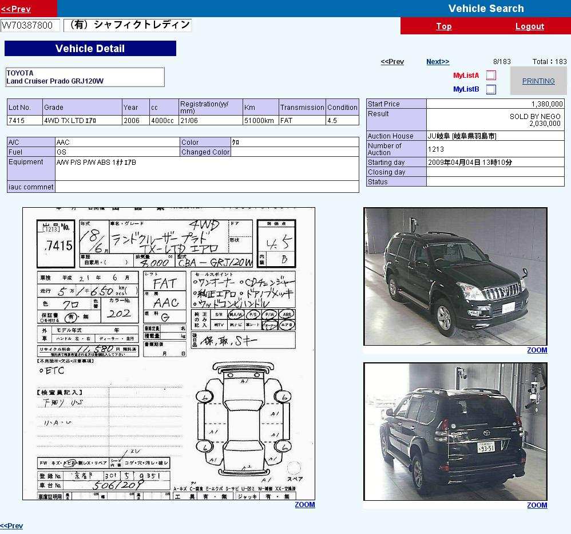This screenshot has width=571, height=534.
Task: Select 1213 in Number of Auction row
Action: coord(436,149)
